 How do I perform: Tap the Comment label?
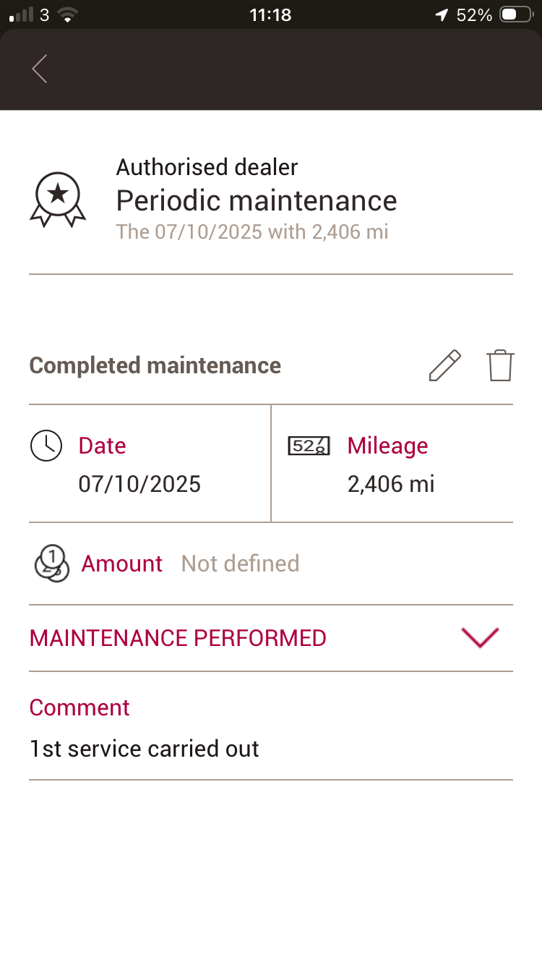(x=79, y=707)
